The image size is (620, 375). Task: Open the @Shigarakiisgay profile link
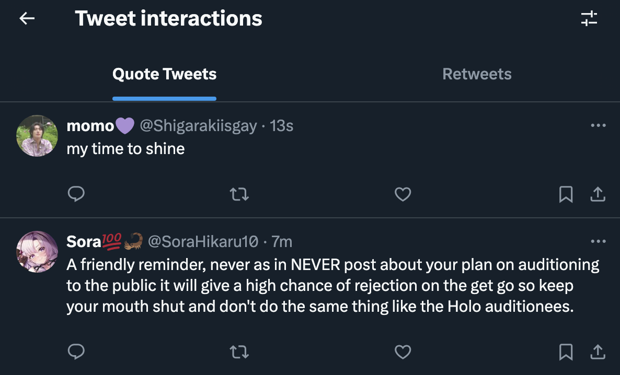click(198, 126)
